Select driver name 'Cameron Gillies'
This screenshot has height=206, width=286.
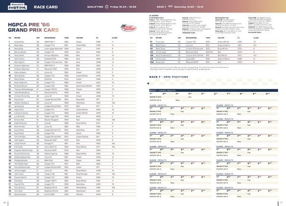pyautogui.click(x=21, y=113)
